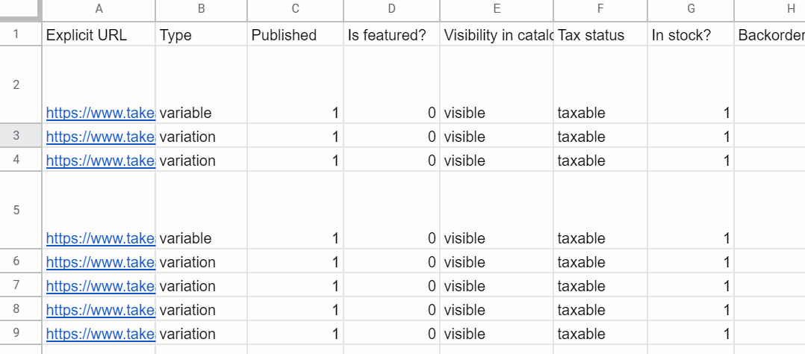805x354 pixels.
Task: Select the "Explicit URL" header cell
Action: pos(99,34)
